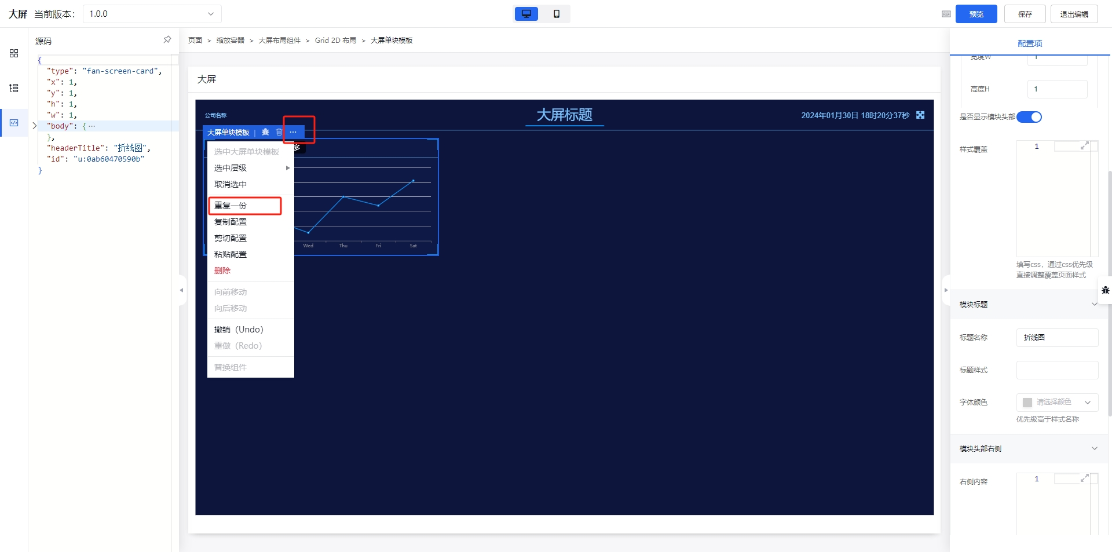1112x552 pixels.
Task: Open the outline tree sidebar icon
Action: pos(14,88)
